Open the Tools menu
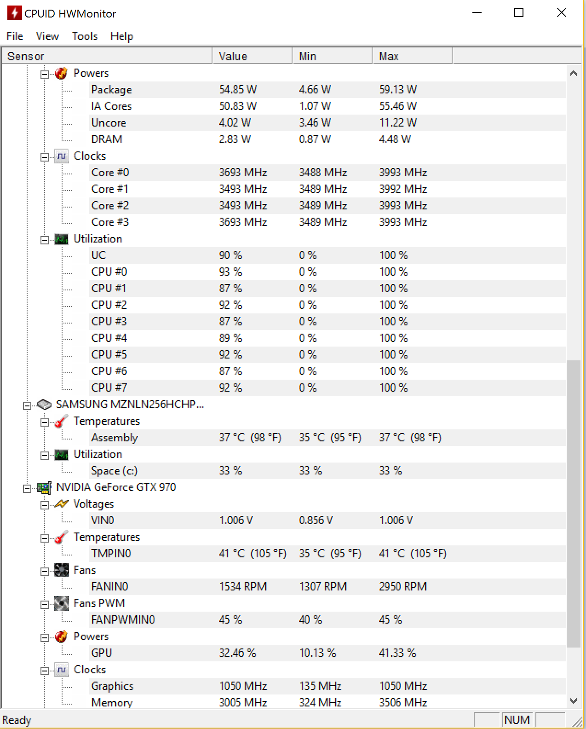The image size is (586, 729). [85, 36]
